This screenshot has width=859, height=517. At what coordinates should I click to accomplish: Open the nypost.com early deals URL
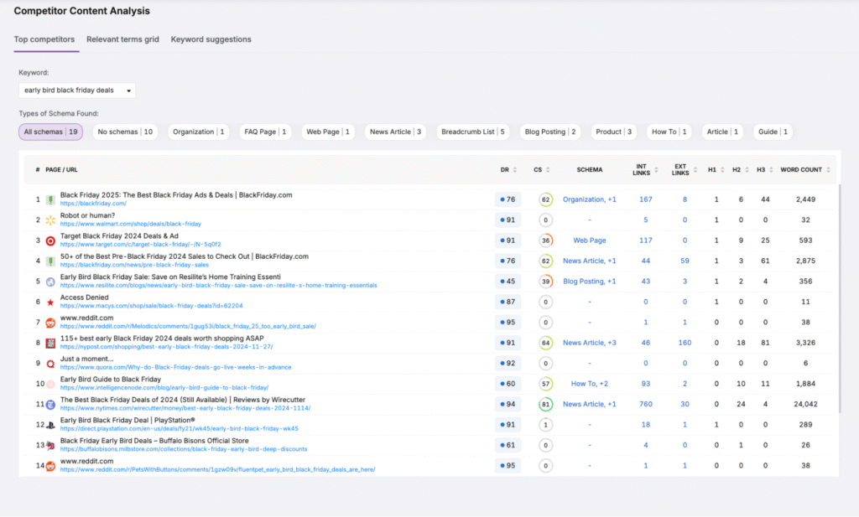click(x=167, y=347)
